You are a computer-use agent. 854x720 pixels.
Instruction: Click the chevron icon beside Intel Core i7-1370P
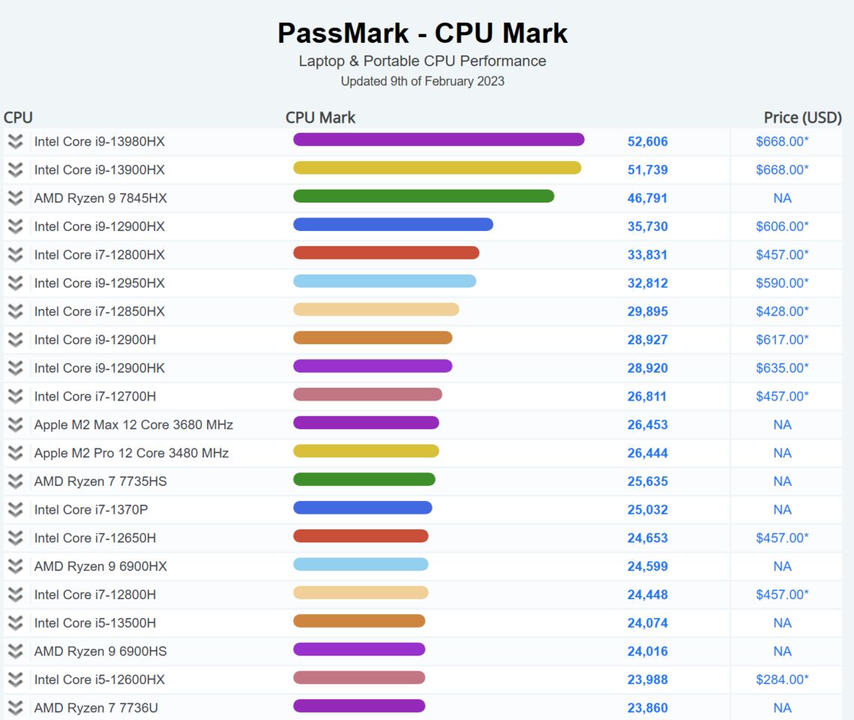pyautogui.click(x=15, y=509)
